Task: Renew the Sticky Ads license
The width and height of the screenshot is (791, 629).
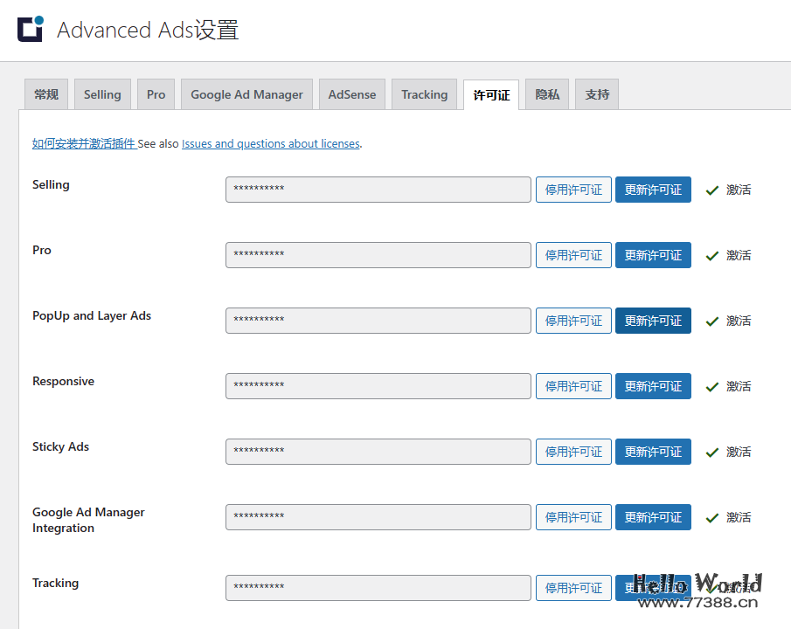Action: (x=653, y=452)
